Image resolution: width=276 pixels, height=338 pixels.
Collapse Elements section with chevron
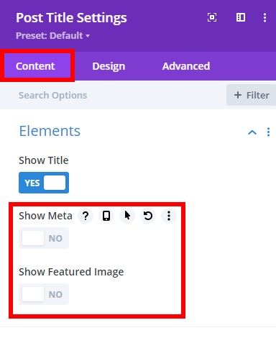(252, 132)
